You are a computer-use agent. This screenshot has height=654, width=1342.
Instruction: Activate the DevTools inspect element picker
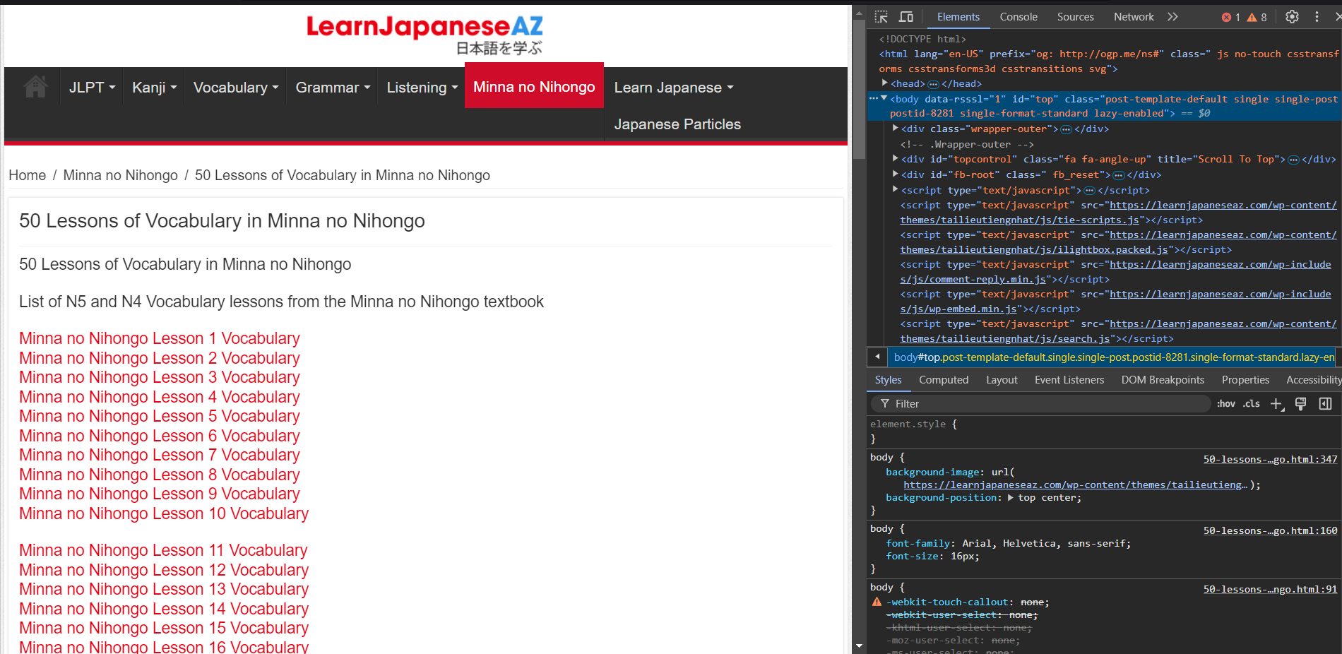[x=881, y=17]
